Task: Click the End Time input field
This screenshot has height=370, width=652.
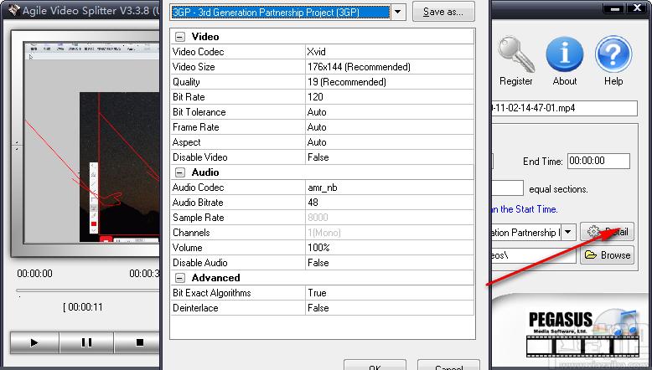Action: (x=598, y=161)
